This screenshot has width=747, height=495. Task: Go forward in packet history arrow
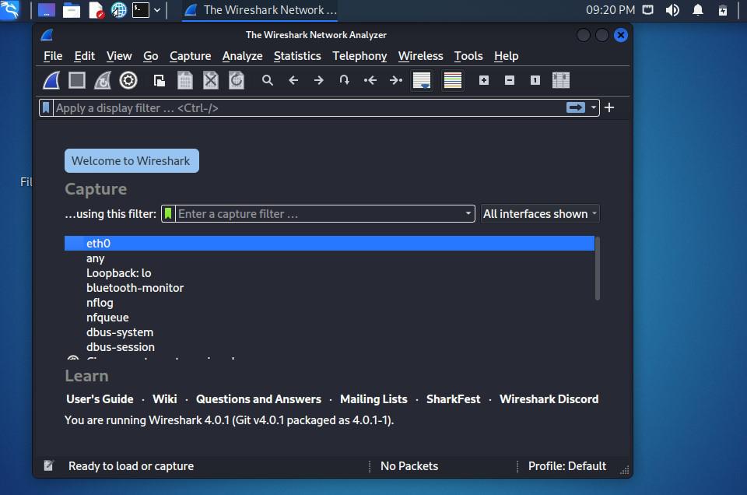(x=319, y=80)
